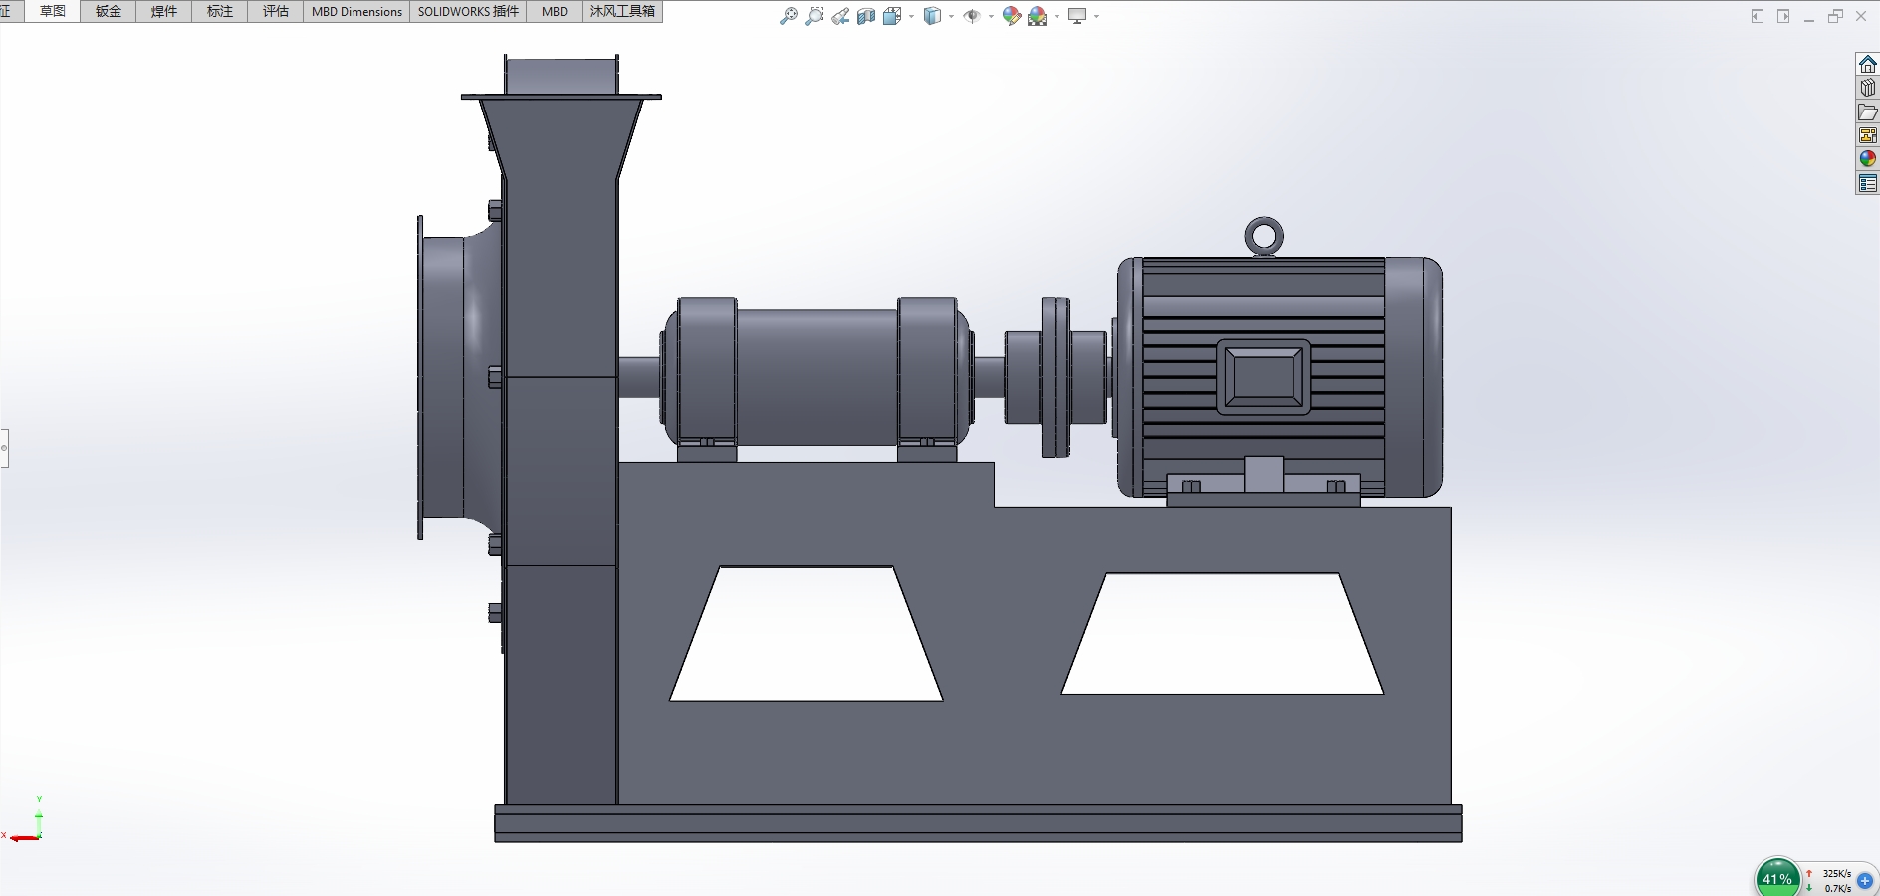Toggle the Hide/Show Items eye icon

973,16
